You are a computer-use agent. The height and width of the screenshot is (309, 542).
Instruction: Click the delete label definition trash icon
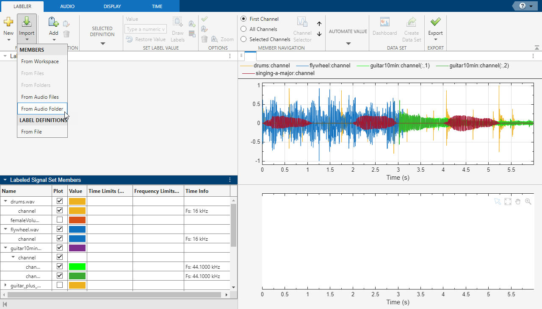(66, 34)
